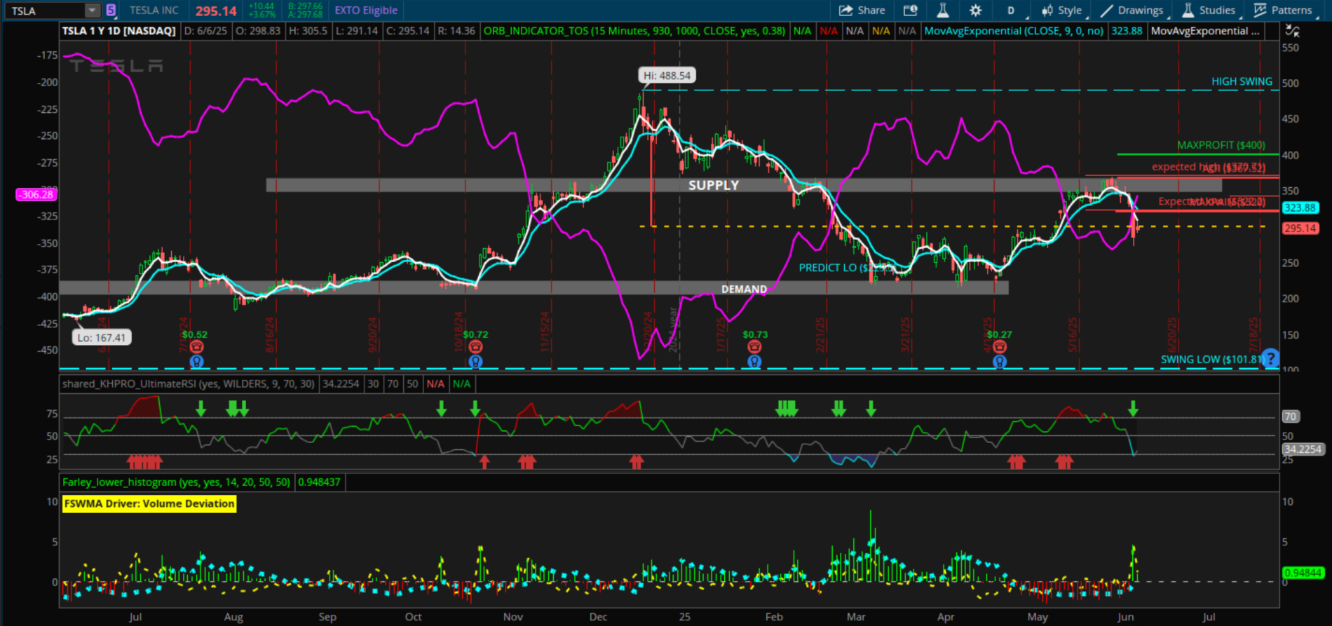Screen dimensions: 1332x626
Task: Click the earnings phone icon under $0.27
Action: (1000, 346)
